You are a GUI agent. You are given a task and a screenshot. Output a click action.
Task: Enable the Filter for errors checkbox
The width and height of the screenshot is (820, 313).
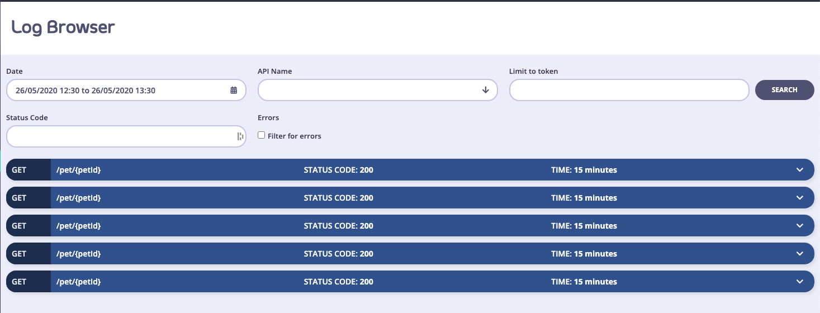point(261,135)
